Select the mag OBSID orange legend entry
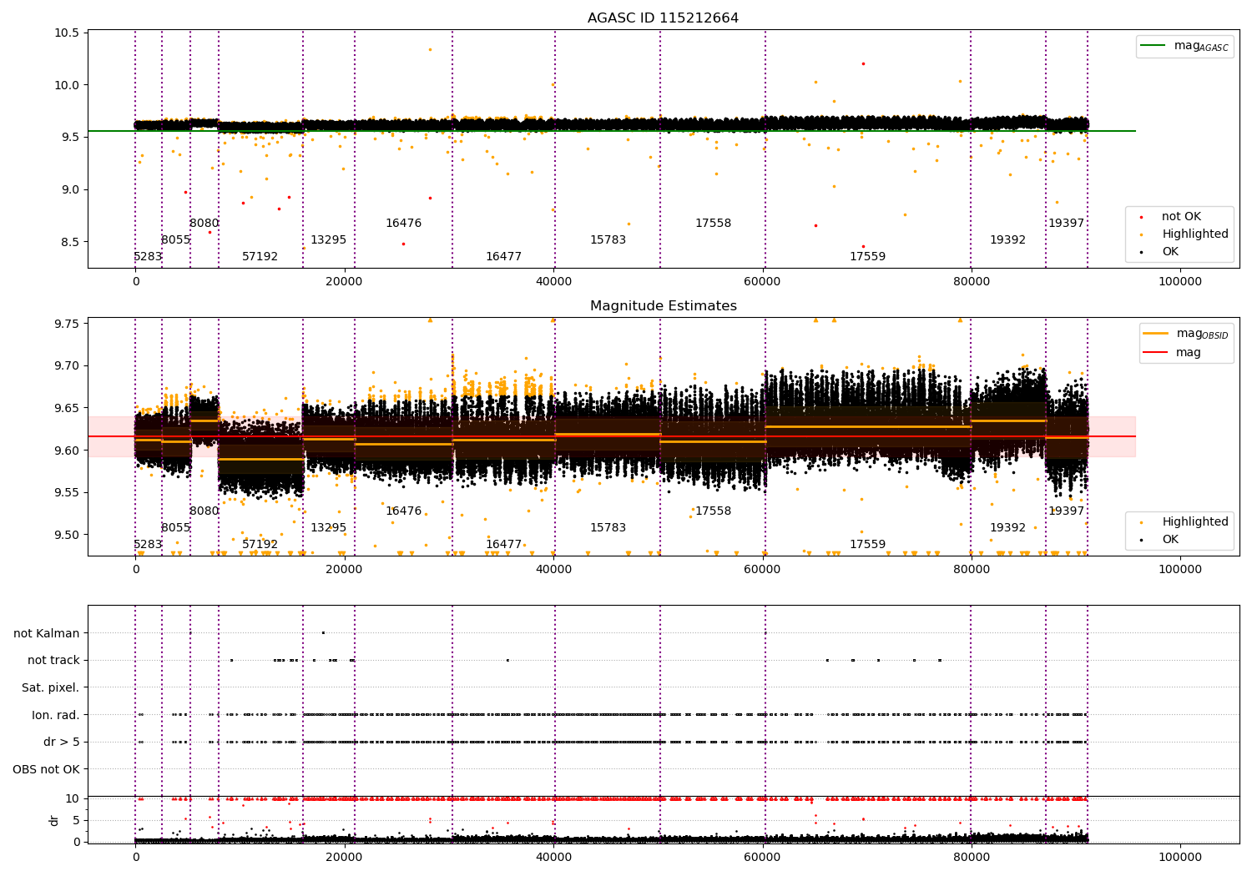This screenshot has width=1252, height=876. pyautogui.click(x=1187, y=334)
